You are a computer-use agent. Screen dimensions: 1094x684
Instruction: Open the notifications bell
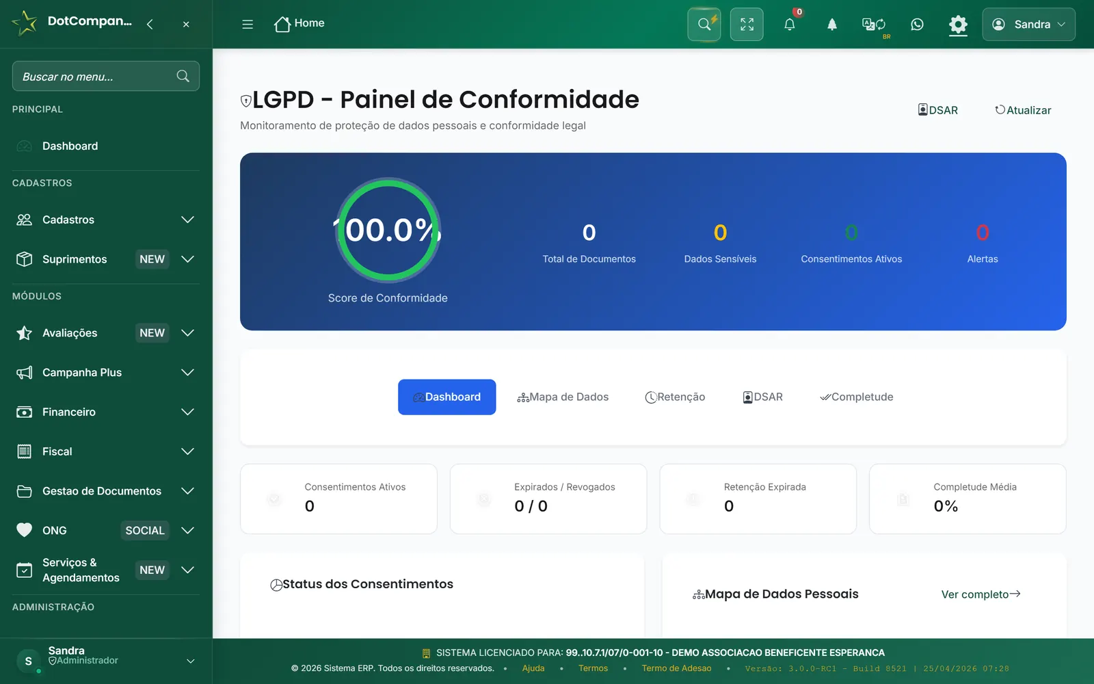pyautogui.click(x=790, y=25)
